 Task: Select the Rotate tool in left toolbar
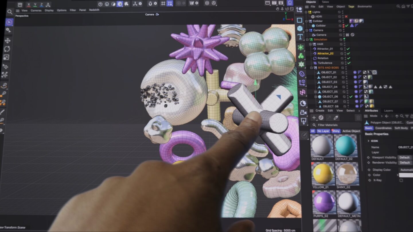pyautogui.click(x=7, y=49)
